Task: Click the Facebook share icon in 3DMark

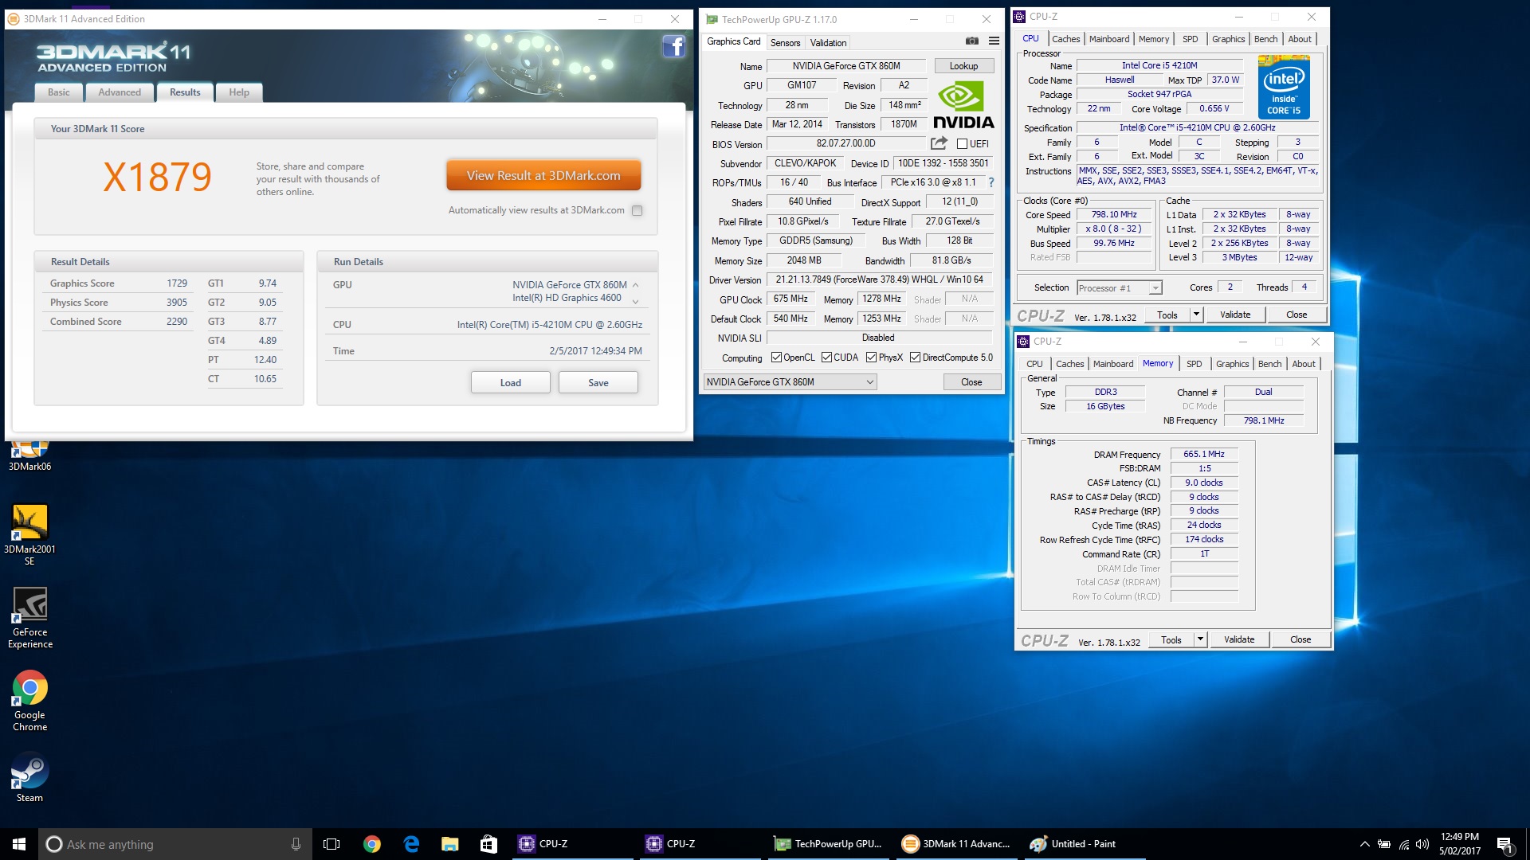Action: (674, 47)
